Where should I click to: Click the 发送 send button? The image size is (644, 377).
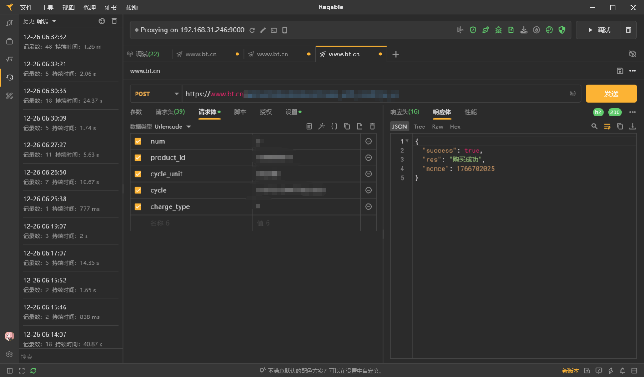point(611,94)
